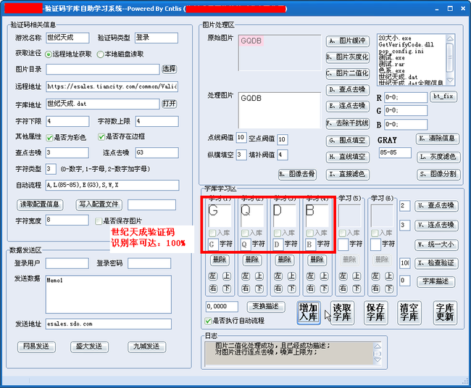Click the 盛大发送 button

tap(89, 347)
